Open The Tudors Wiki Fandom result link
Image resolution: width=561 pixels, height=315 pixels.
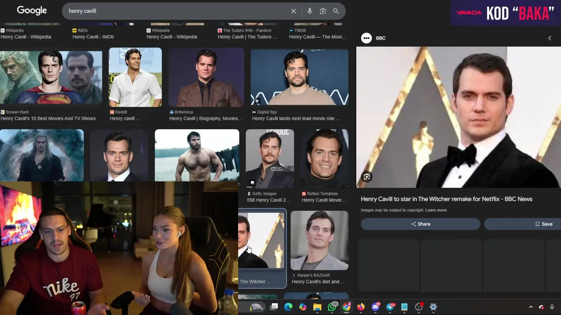[x=247, y=37]
